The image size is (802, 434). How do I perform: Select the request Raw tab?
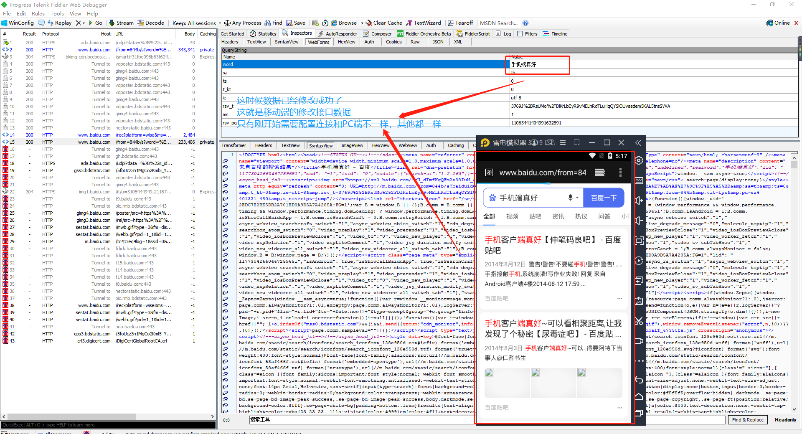click(415, 42)
